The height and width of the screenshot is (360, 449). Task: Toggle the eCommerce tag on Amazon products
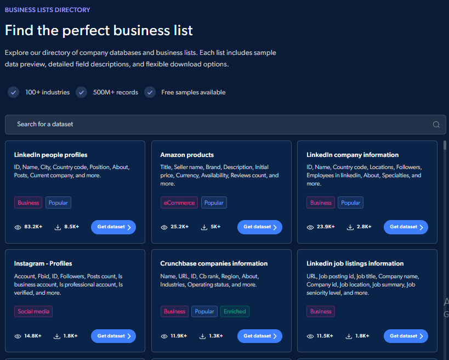coord(179,203)
